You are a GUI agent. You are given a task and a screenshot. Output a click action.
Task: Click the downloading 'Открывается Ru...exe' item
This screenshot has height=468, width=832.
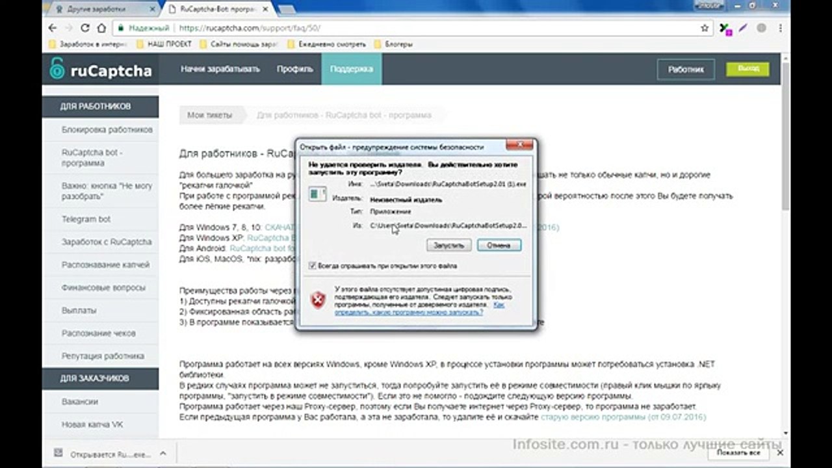point(103,453)
